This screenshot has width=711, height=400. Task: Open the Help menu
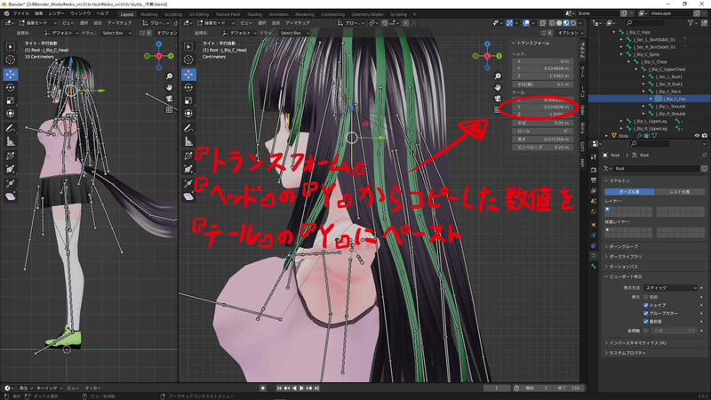(x=102, y=13)
